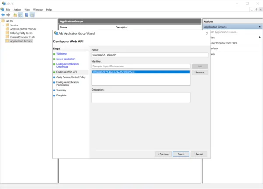Click the wizard icon in the dialog title
Viewport: 263px width, 189px height.
point(56,33)
